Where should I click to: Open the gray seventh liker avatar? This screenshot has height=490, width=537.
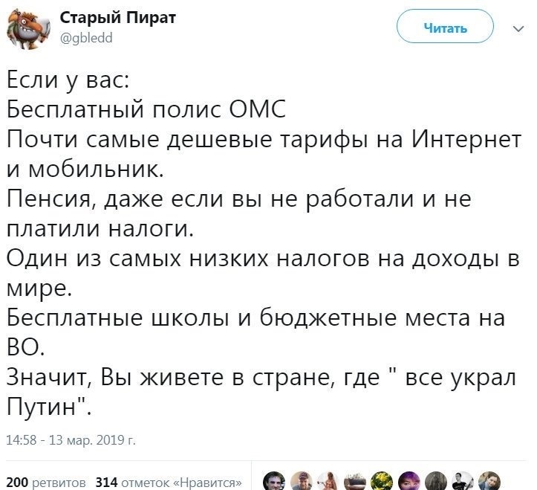pos(435,479)
